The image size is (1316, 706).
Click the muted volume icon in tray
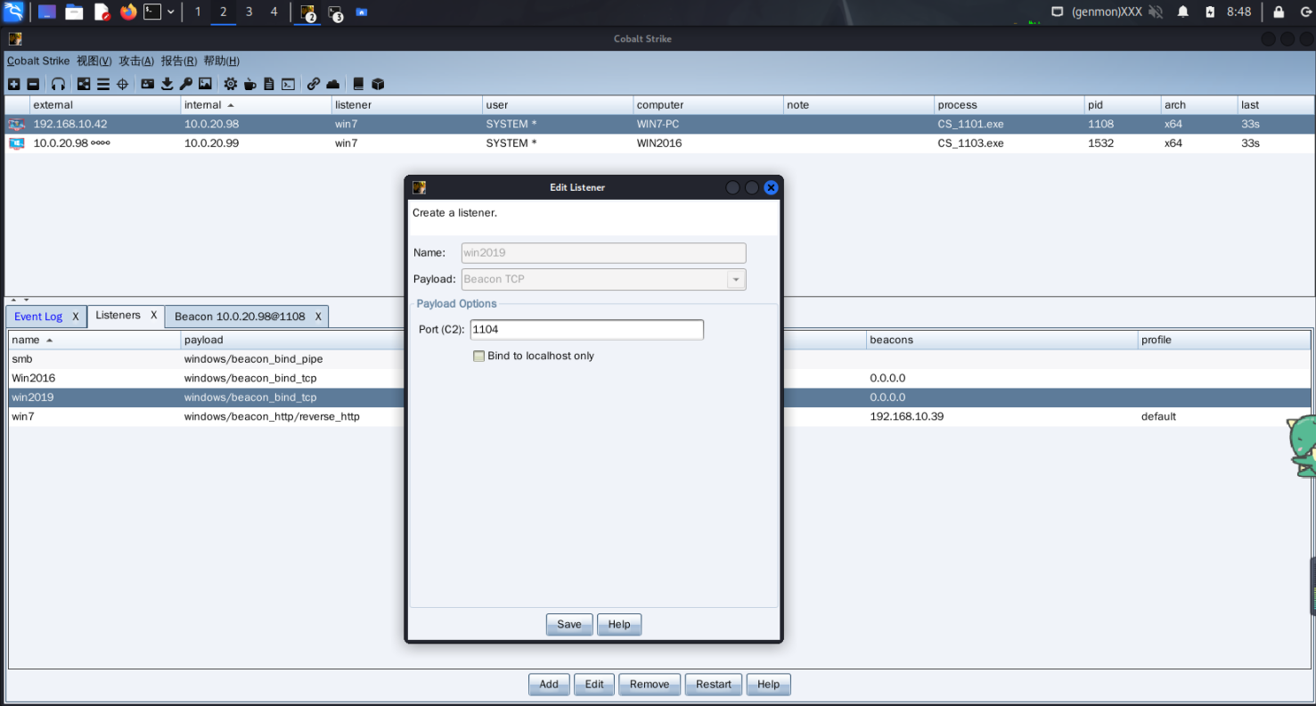click(x=1156, y=12)
